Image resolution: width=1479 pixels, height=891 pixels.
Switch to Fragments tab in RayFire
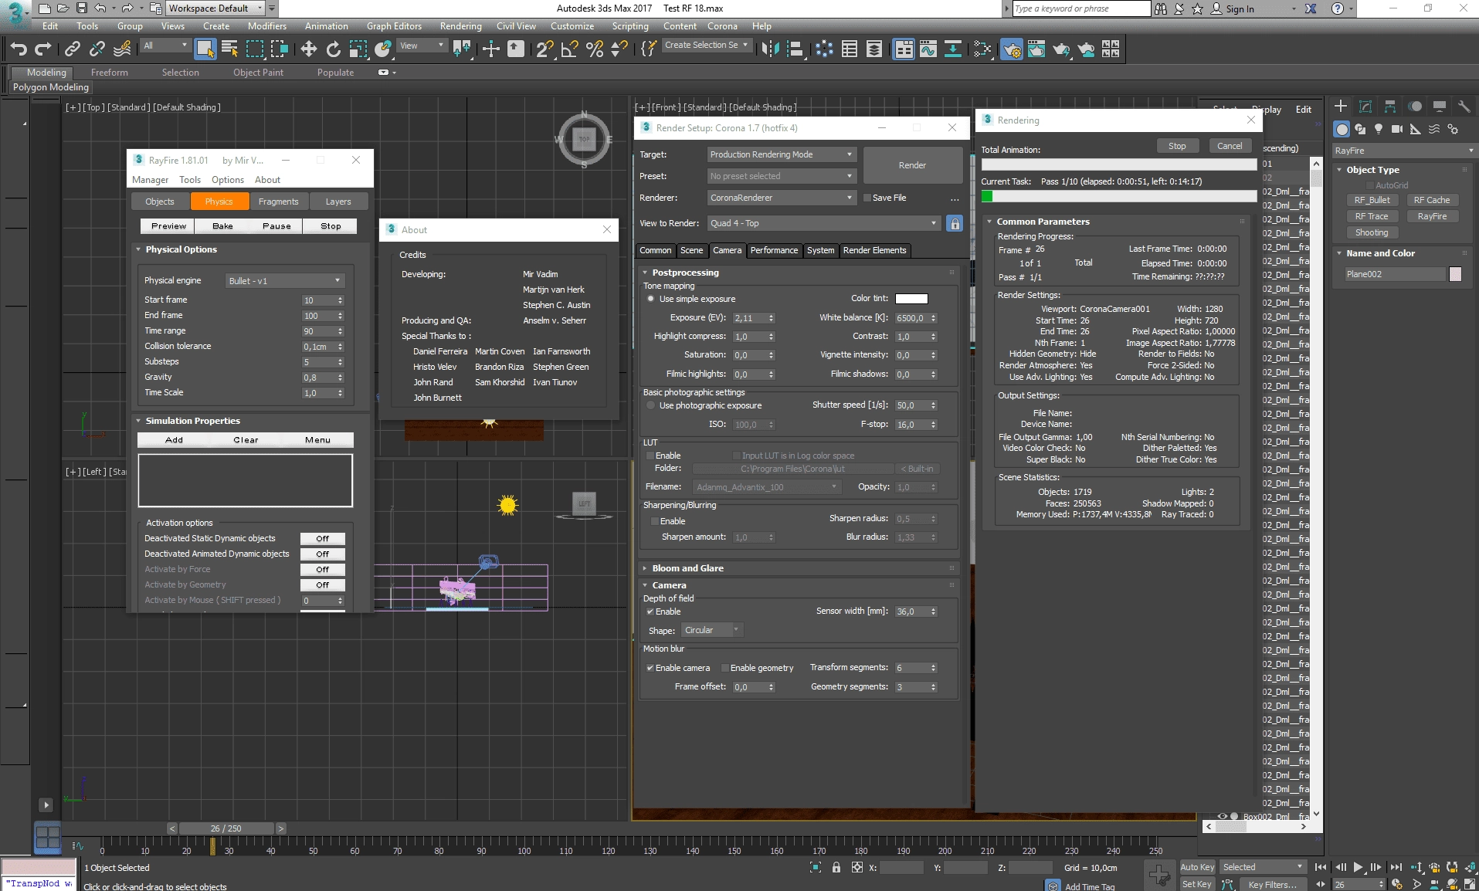pyautogui.click(x=278, y=202)
